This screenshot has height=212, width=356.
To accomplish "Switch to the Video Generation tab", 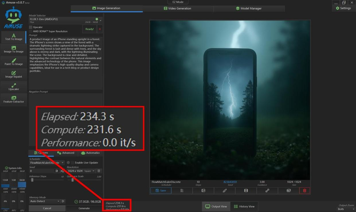I will click(177, 8).
